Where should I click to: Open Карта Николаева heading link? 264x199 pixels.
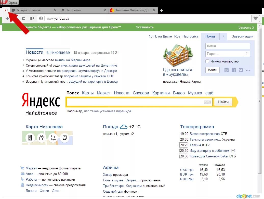tap(44, 127)
